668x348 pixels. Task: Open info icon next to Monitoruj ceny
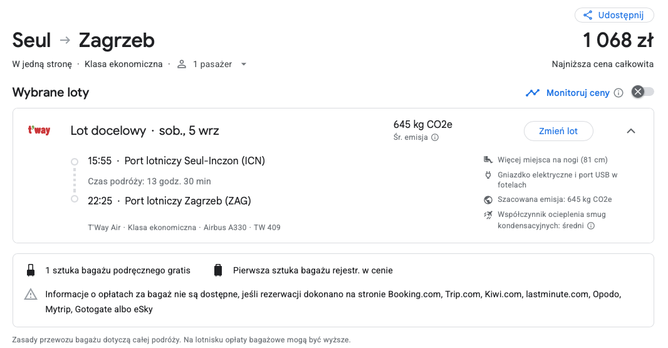coord(618,93)
